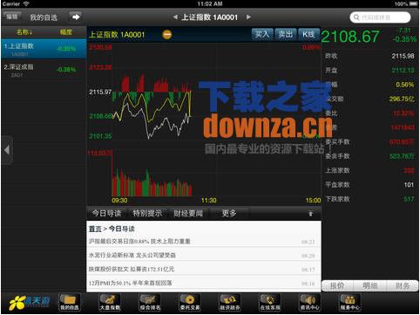This screenshot has height=315, width=420.
Task: Click the white arrow button beside 我的自选
Action: [x=76, y=17]
